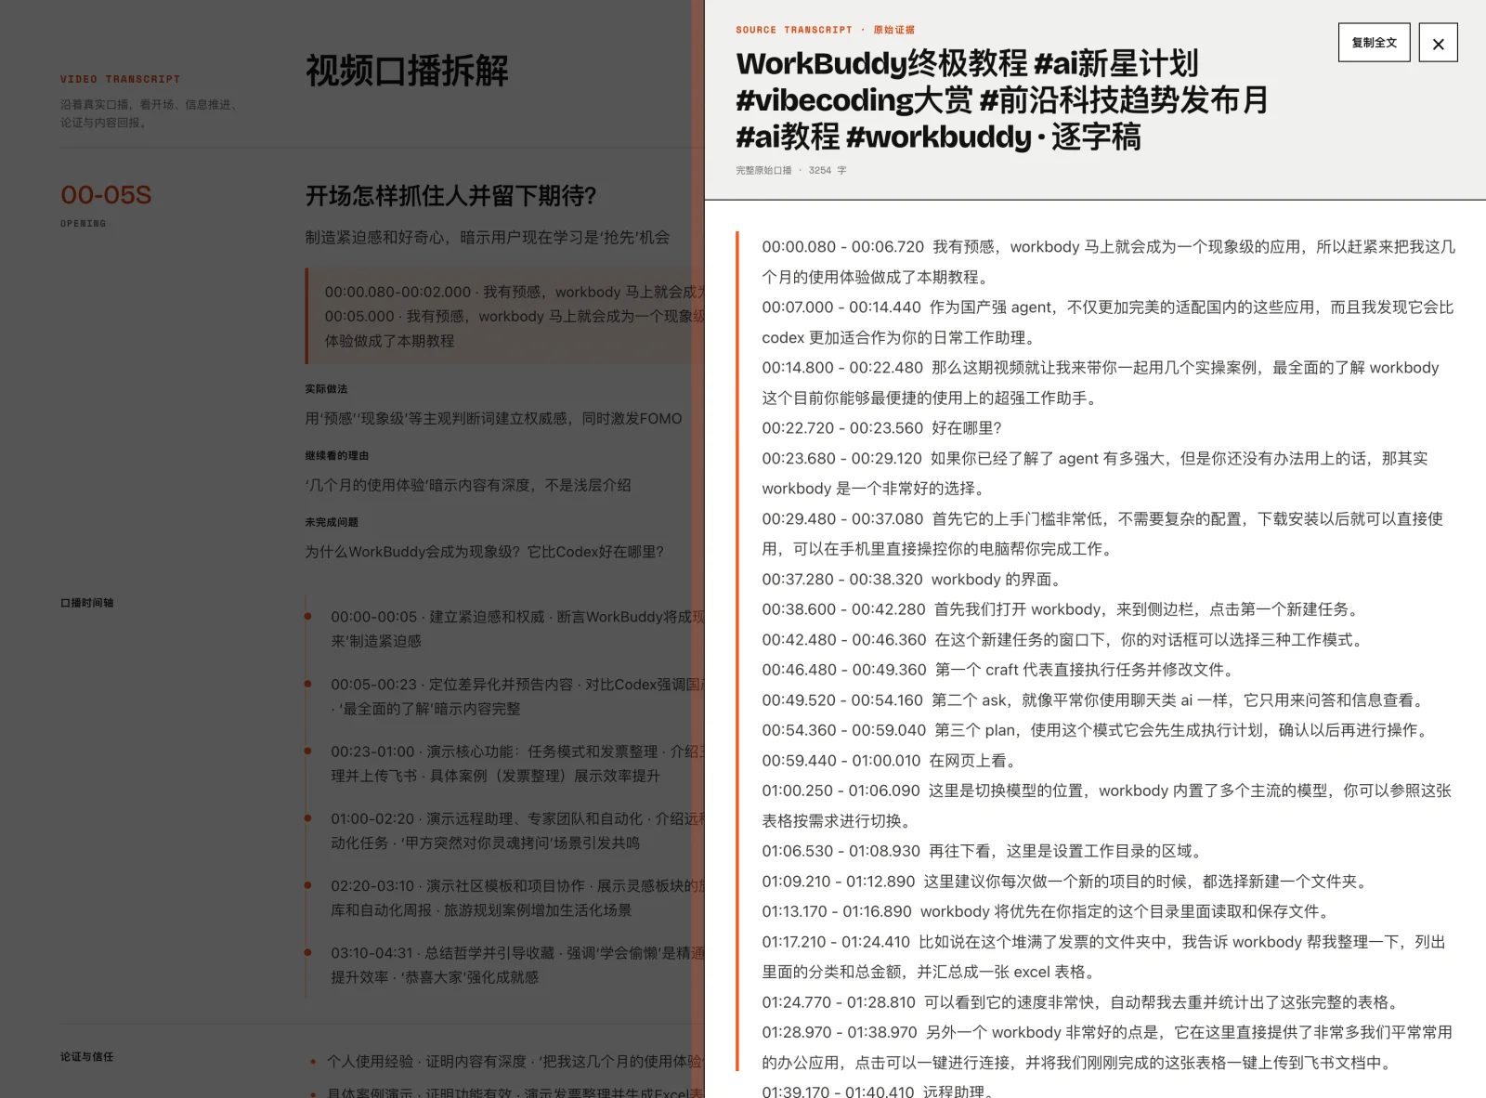Click transcript line 01:39.170 远程助理

pyautogui.click(x=880, y=1091)
